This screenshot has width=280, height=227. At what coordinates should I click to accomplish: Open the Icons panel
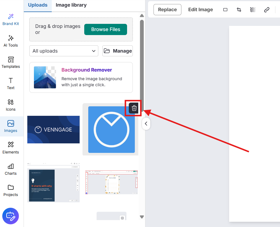click(x=11, y=105)
